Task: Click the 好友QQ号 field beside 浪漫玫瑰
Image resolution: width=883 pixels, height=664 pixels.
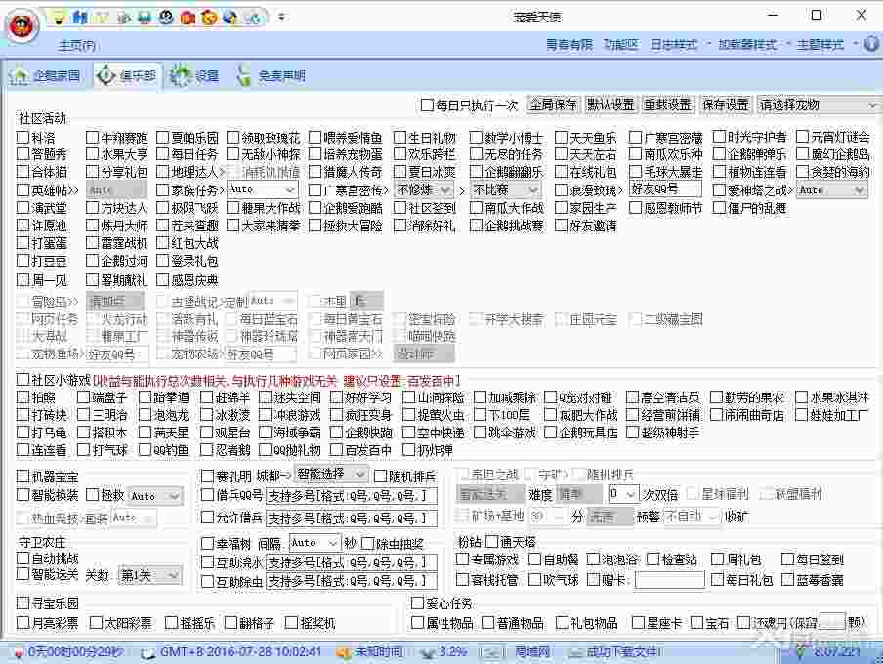Action: [665, 188]
